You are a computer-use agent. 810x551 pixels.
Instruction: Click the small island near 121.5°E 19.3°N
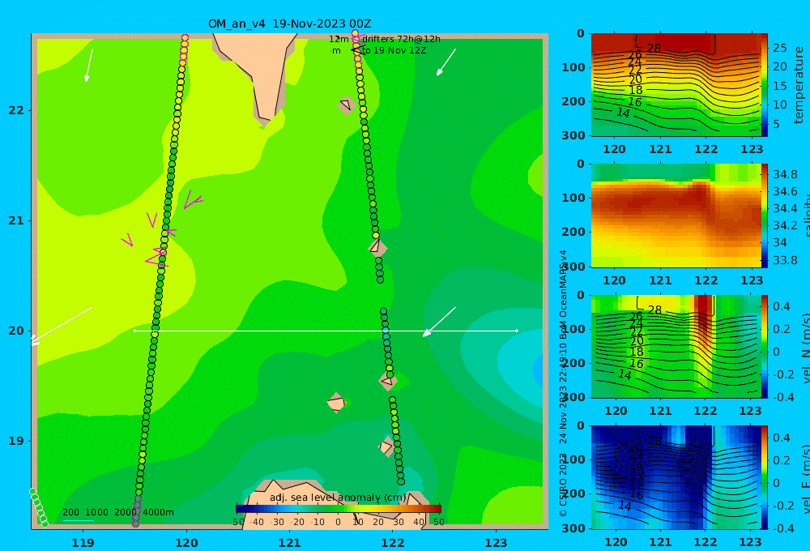[336, 403]
